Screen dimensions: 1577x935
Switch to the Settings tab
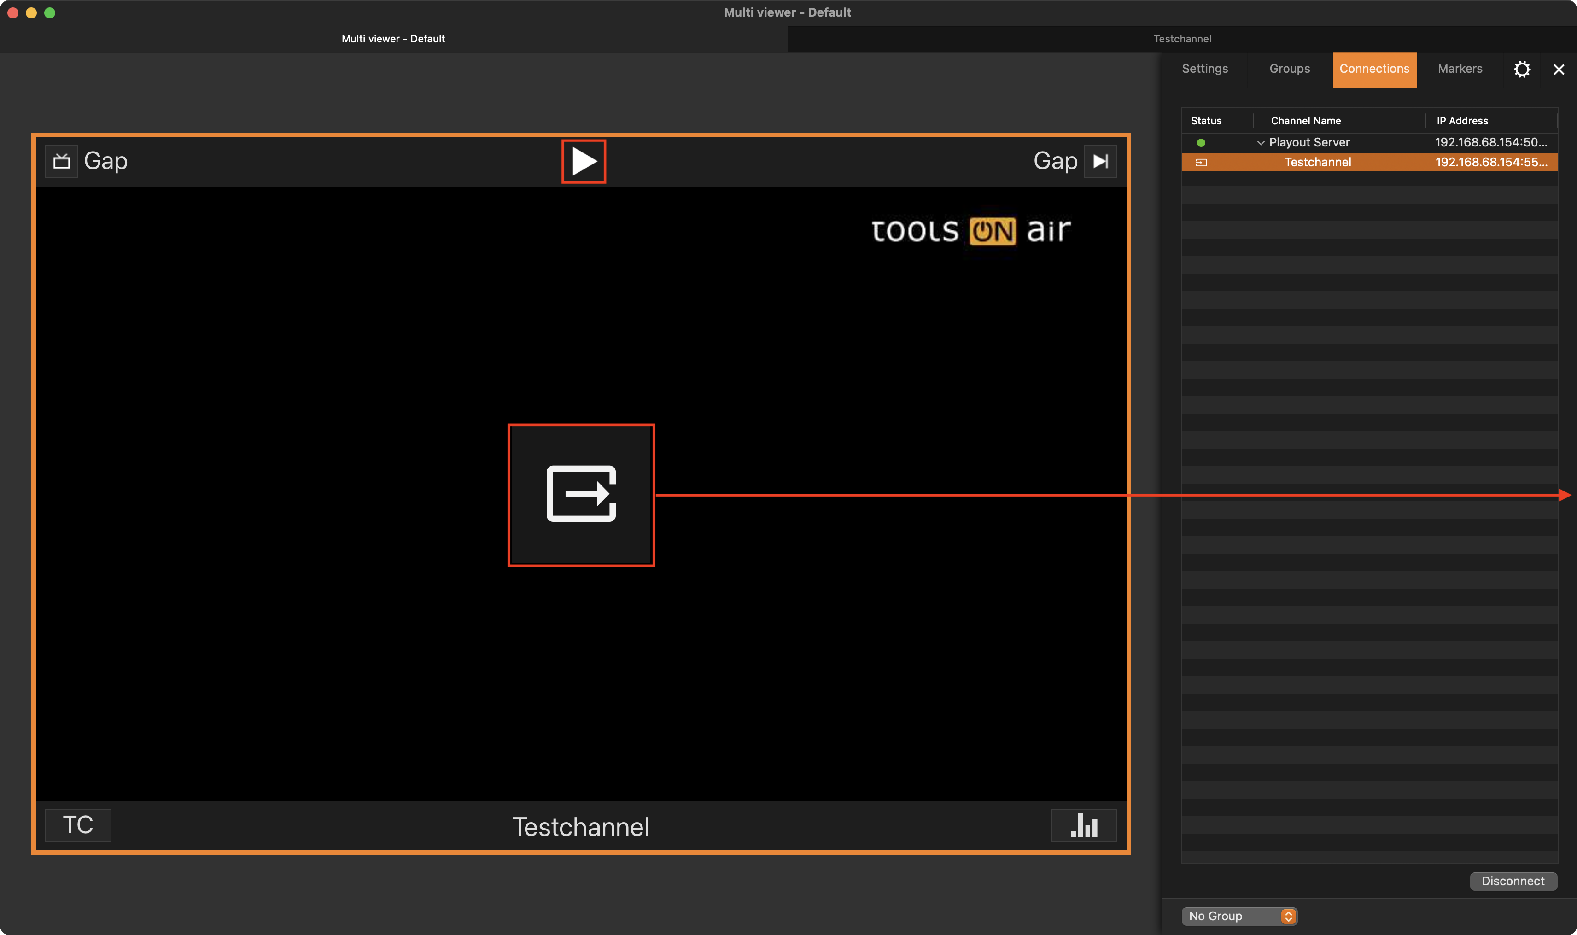[1205, 69]
